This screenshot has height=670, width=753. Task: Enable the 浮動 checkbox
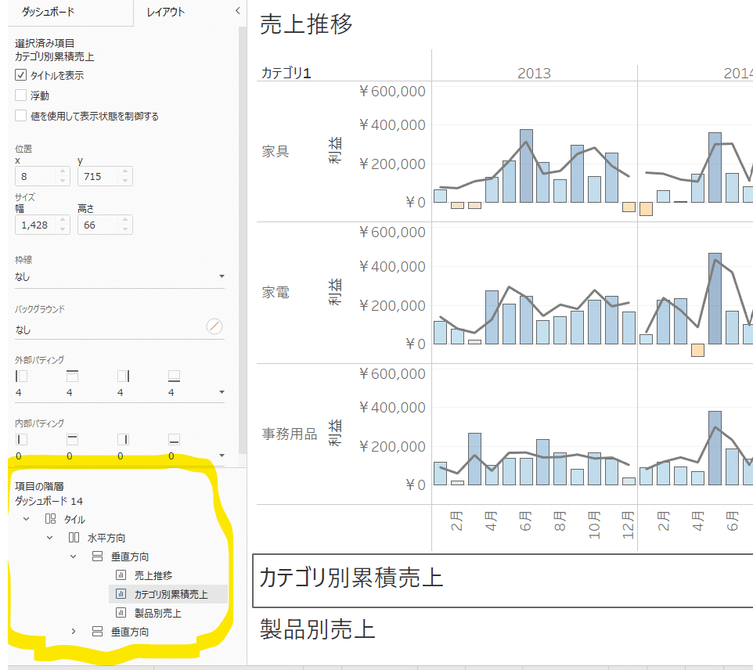click(x=20, y=95)
